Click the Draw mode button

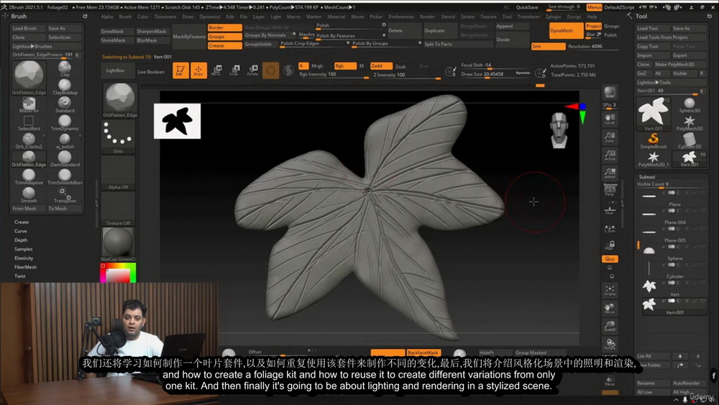(198, 70)
